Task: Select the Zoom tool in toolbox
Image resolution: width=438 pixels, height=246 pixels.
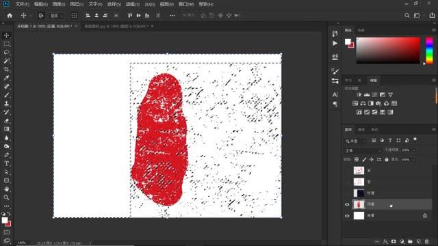Action: coord(7,197)
